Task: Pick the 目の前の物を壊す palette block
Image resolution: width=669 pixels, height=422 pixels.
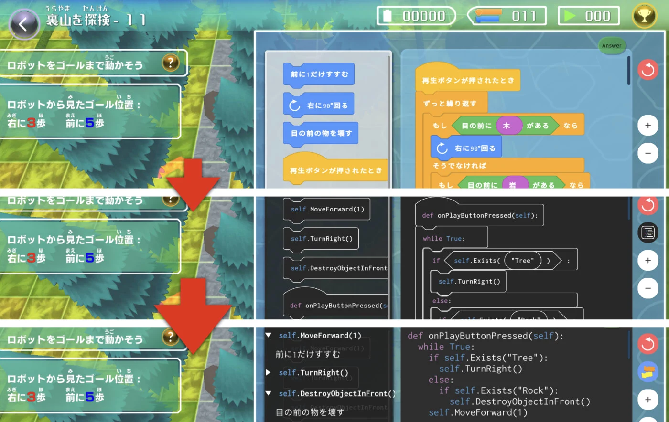Action: (321, 134)
